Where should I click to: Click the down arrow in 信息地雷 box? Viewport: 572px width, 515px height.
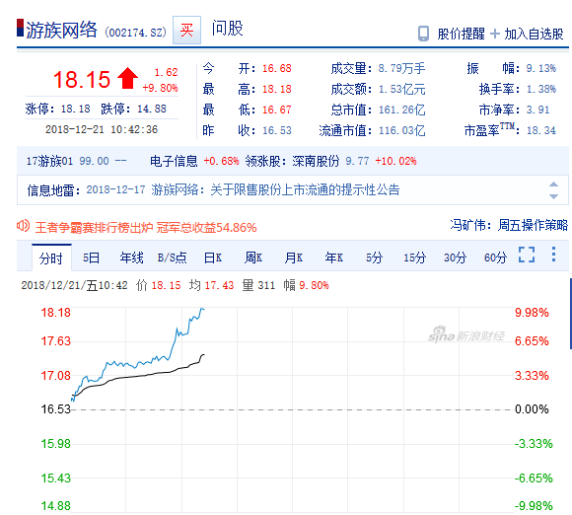[x=553, y=196]
